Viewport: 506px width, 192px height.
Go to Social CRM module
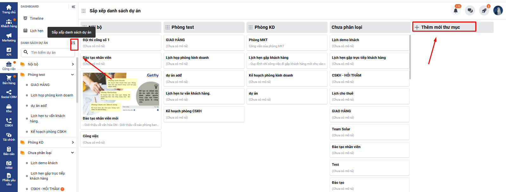9,94
